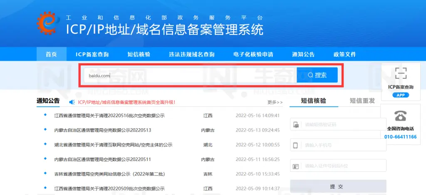Click the 搜索 search button

click(x=317, y=75)
